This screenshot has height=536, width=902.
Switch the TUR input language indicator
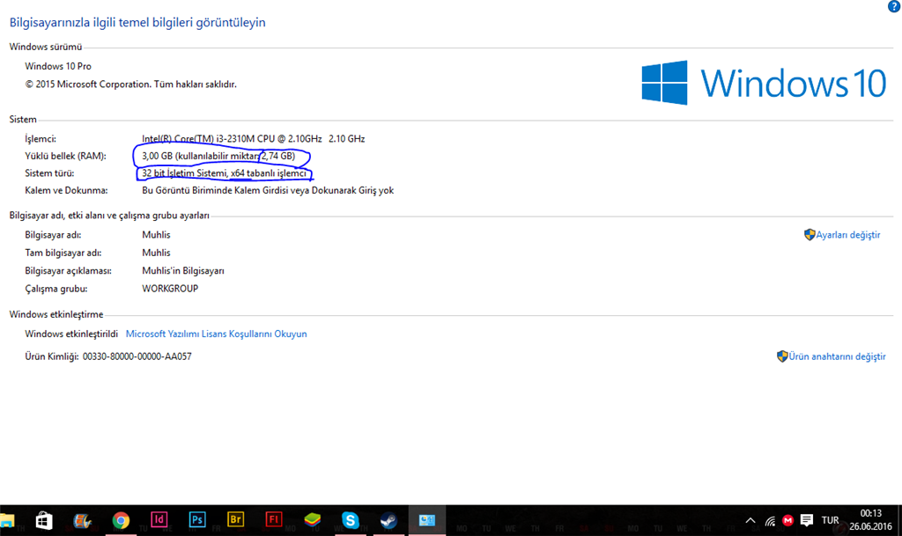coord(830,520)
